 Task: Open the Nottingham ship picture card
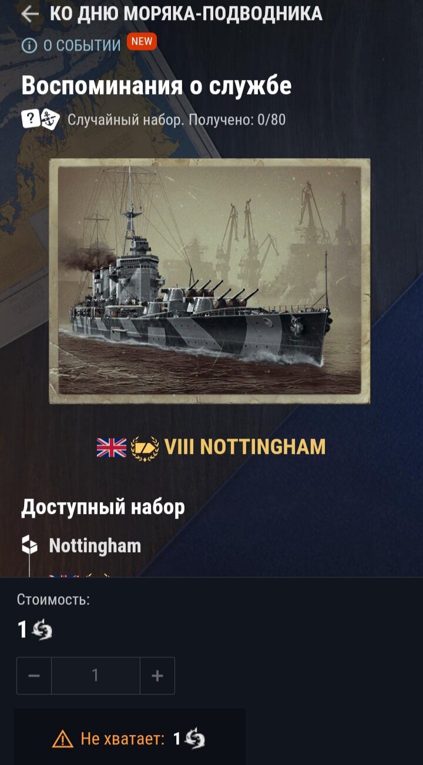click(210, 281)
